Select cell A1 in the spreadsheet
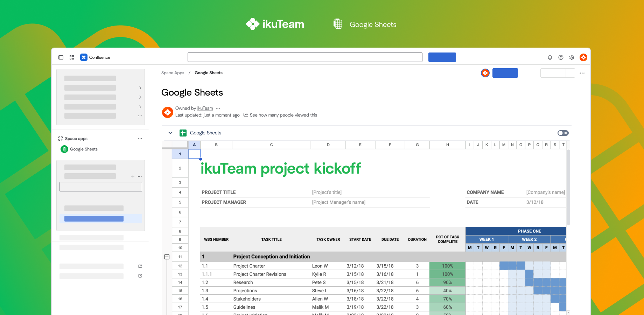This screenshot has width=644, height=315. click(x=194, y=154)
